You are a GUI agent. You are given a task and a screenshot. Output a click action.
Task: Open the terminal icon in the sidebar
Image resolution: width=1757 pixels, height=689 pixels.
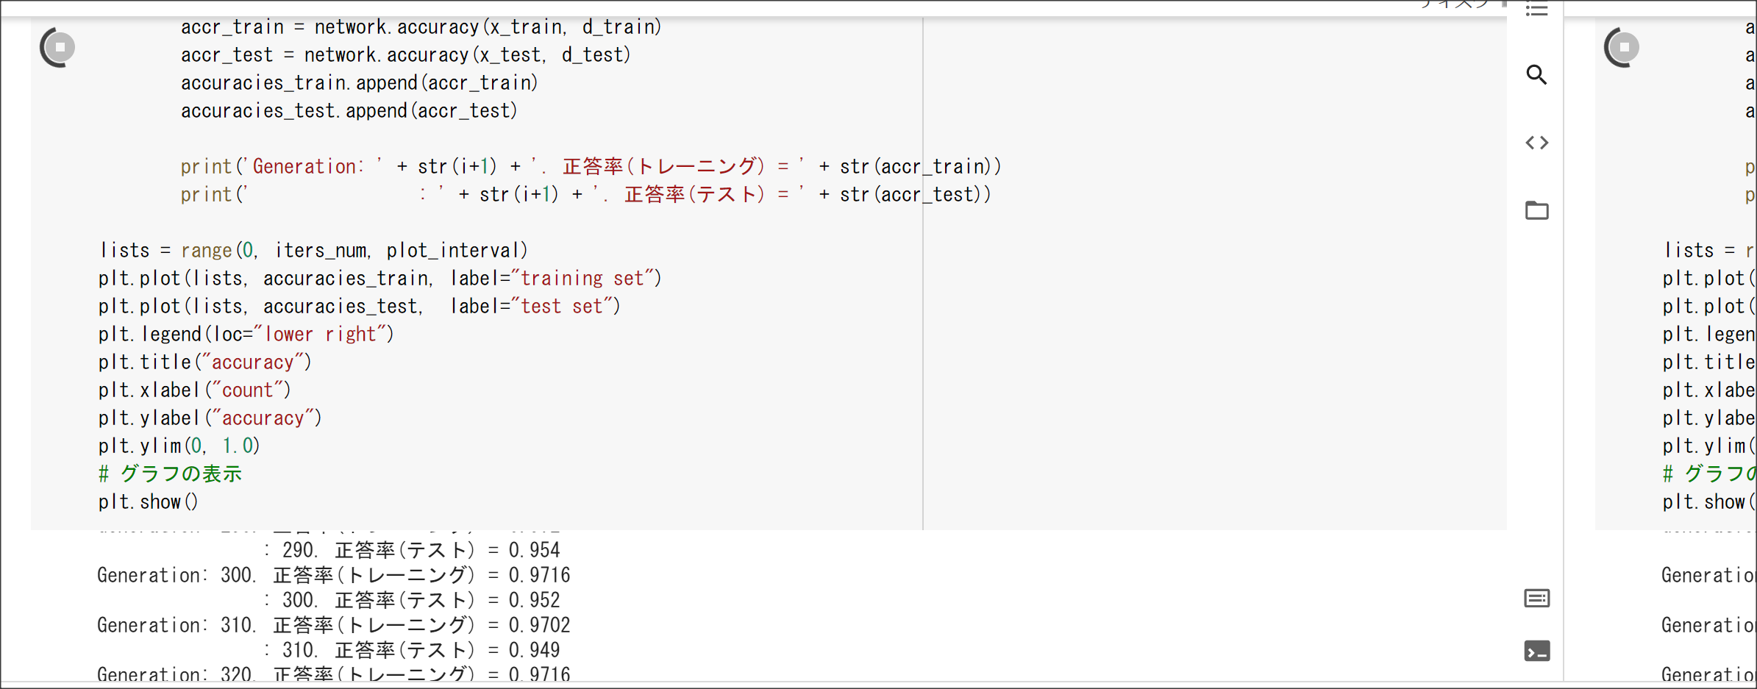click(x=1536, y=651)
